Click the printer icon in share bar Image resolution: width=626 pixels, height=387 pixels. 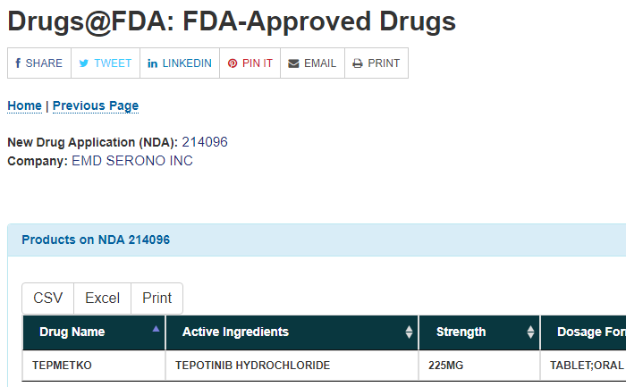point(358,63)
